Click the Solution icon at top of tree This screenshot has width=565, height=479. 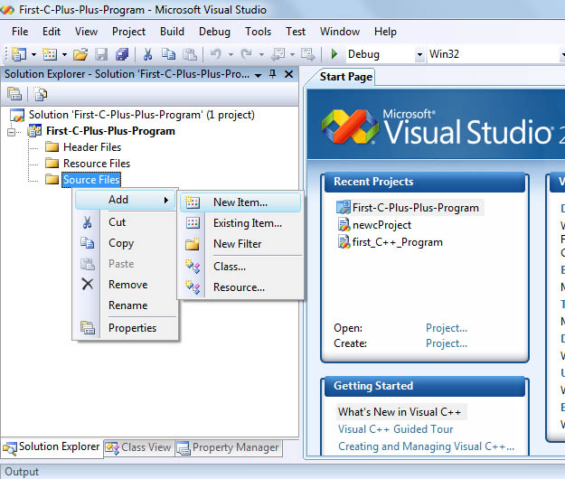coord(17,115)
